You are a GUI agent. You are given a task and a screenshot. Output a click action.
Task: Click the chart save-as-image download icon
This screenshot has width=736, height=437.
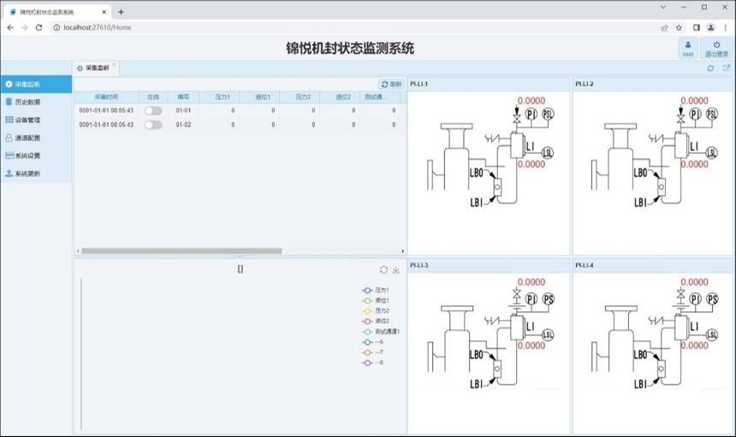point(396,269)
